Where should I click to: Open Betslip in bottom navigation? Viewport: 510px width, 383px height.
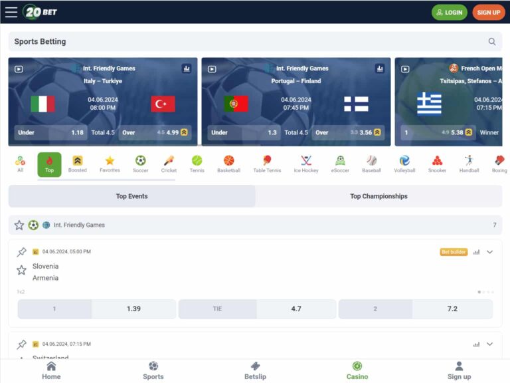(255, 371)
